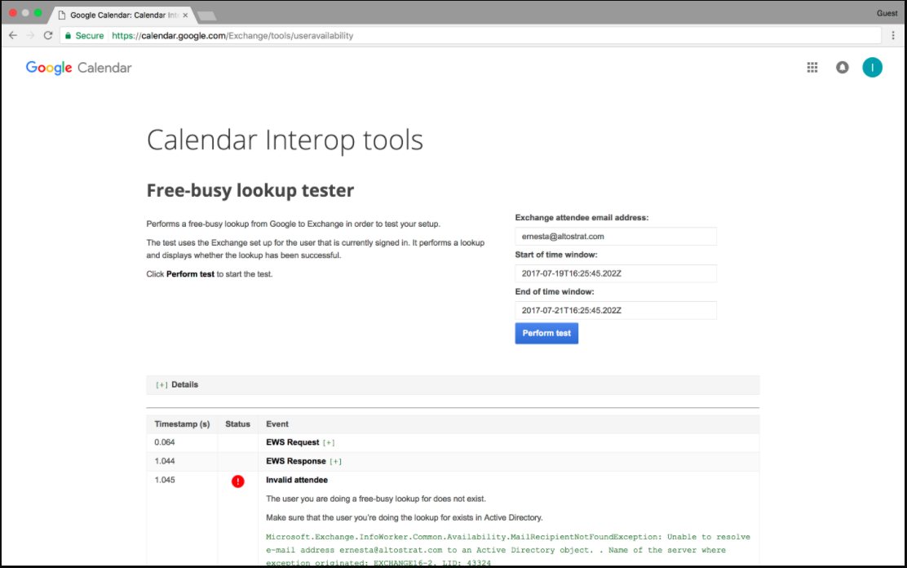
Task: Reload the page with the refresh icon
Action: click(x=49, y=35)
